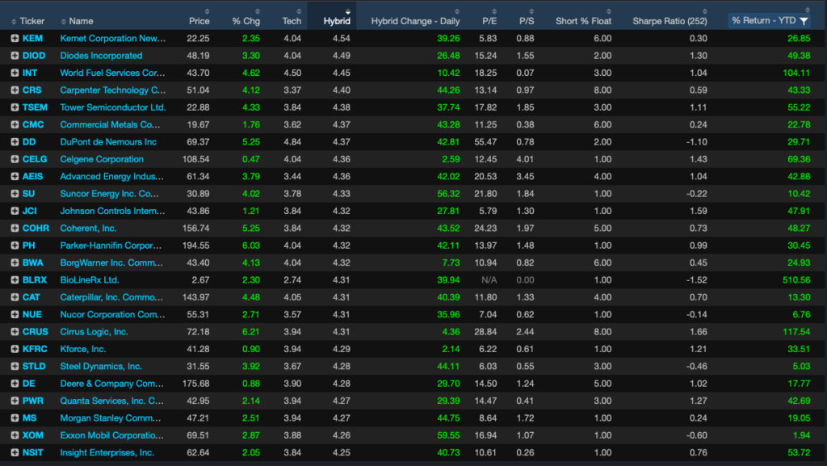Screen dimensions: 827x466
Task: Open the MS ticker link
Action: coord(30,418)
